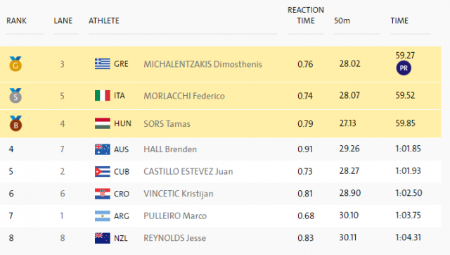Screen dimensions: 450x255
Task: Click the PR record badge
Action: coord(404,68)
